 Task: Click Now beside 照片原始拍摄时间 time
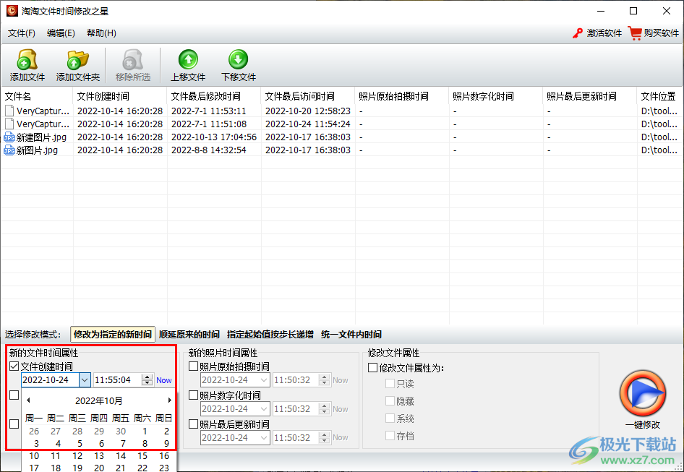coord(341,380)
